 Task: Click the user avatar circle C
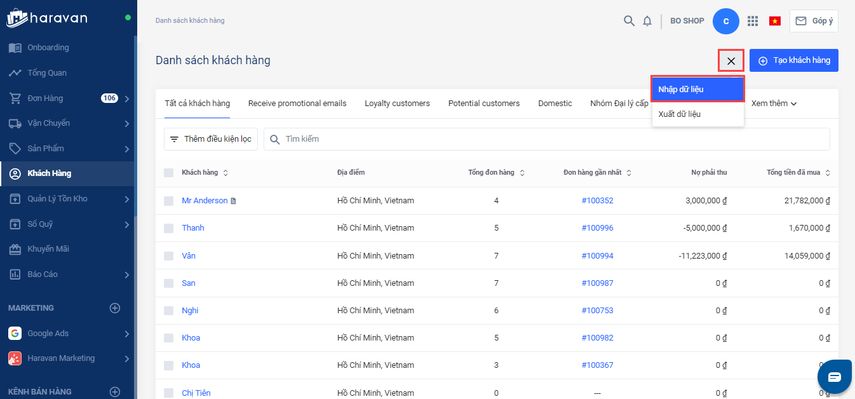726,21
